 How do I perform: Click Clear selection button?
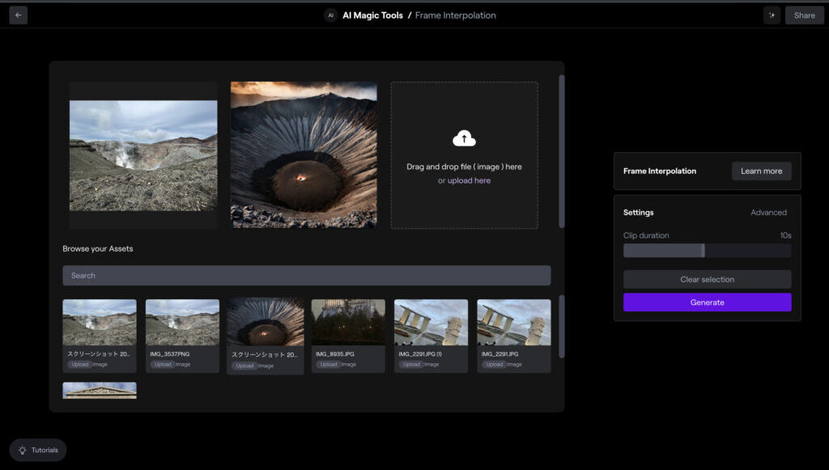(x=707, y=279)
